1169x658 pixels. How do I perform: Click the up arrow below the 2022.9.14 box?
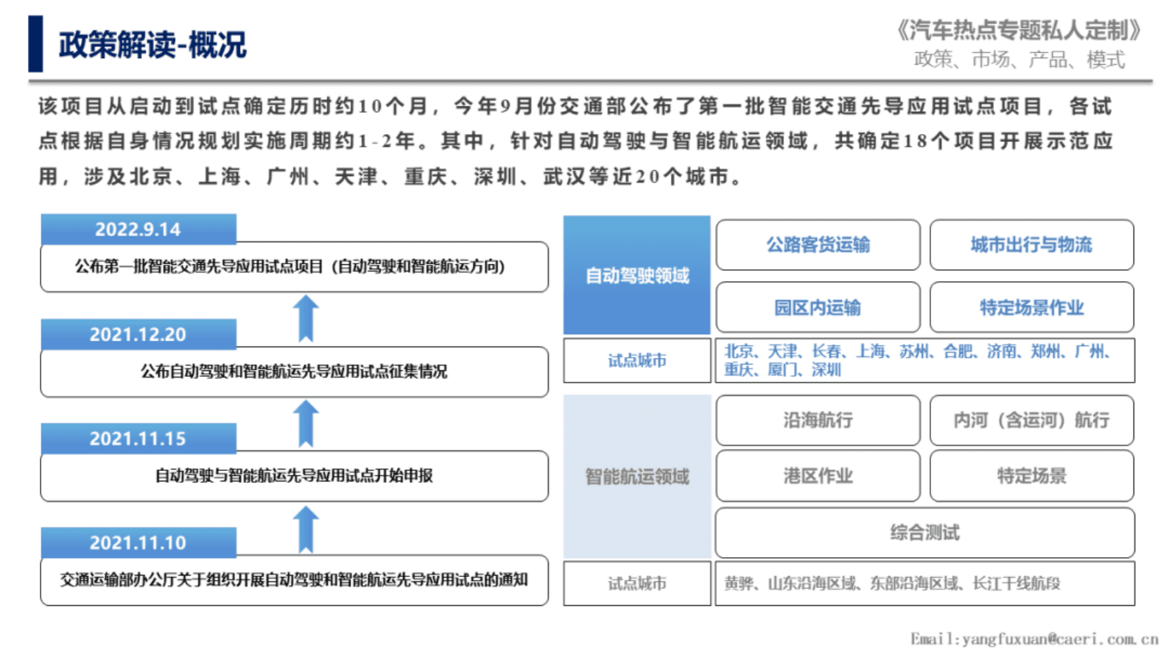[306, 319]
